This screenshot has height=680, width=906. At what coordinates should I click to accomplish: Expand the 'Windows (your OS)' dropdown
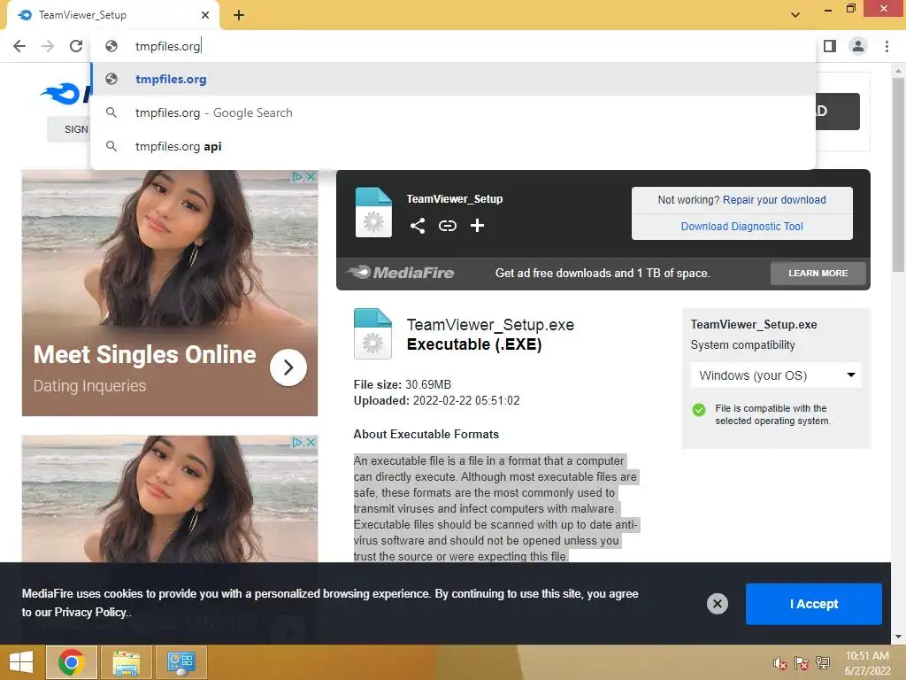pos(776,375)
